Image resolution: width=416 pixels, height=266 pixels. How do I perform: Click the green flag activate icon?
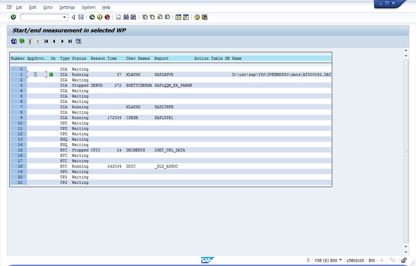(x=22, y=41)
